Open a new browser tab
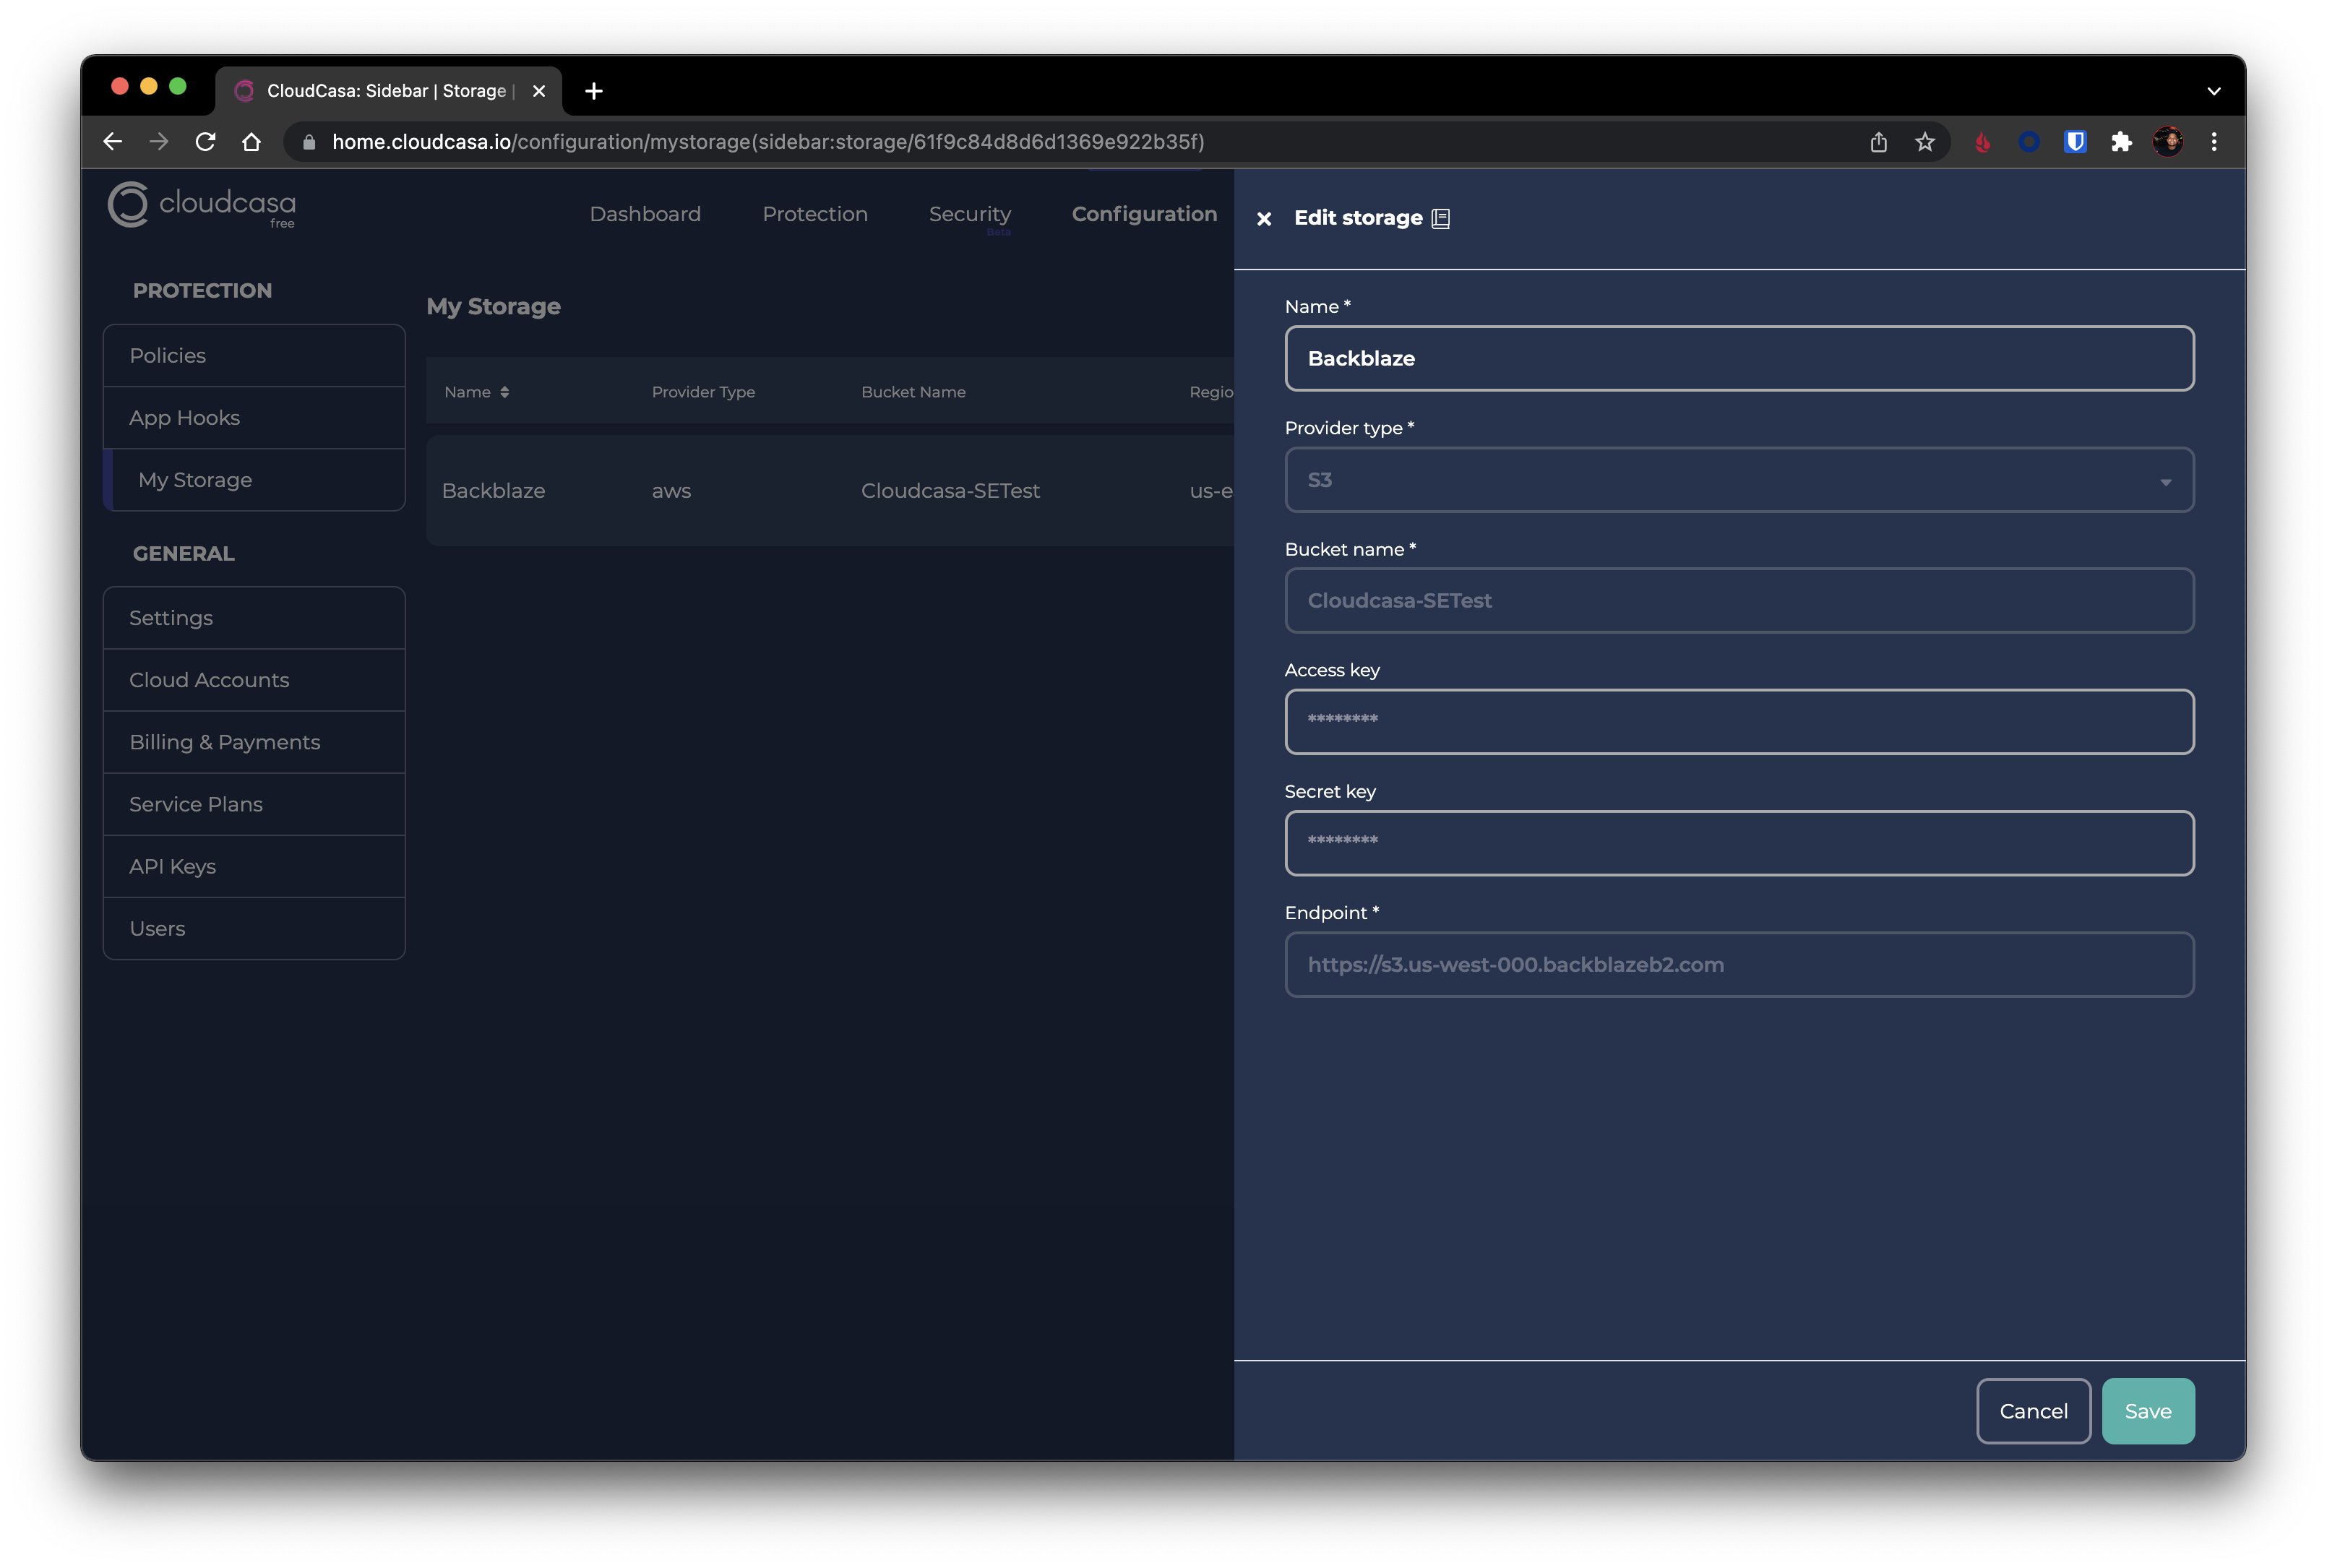The width and height of the screenshot is (2327, 1568). [594, 91]
